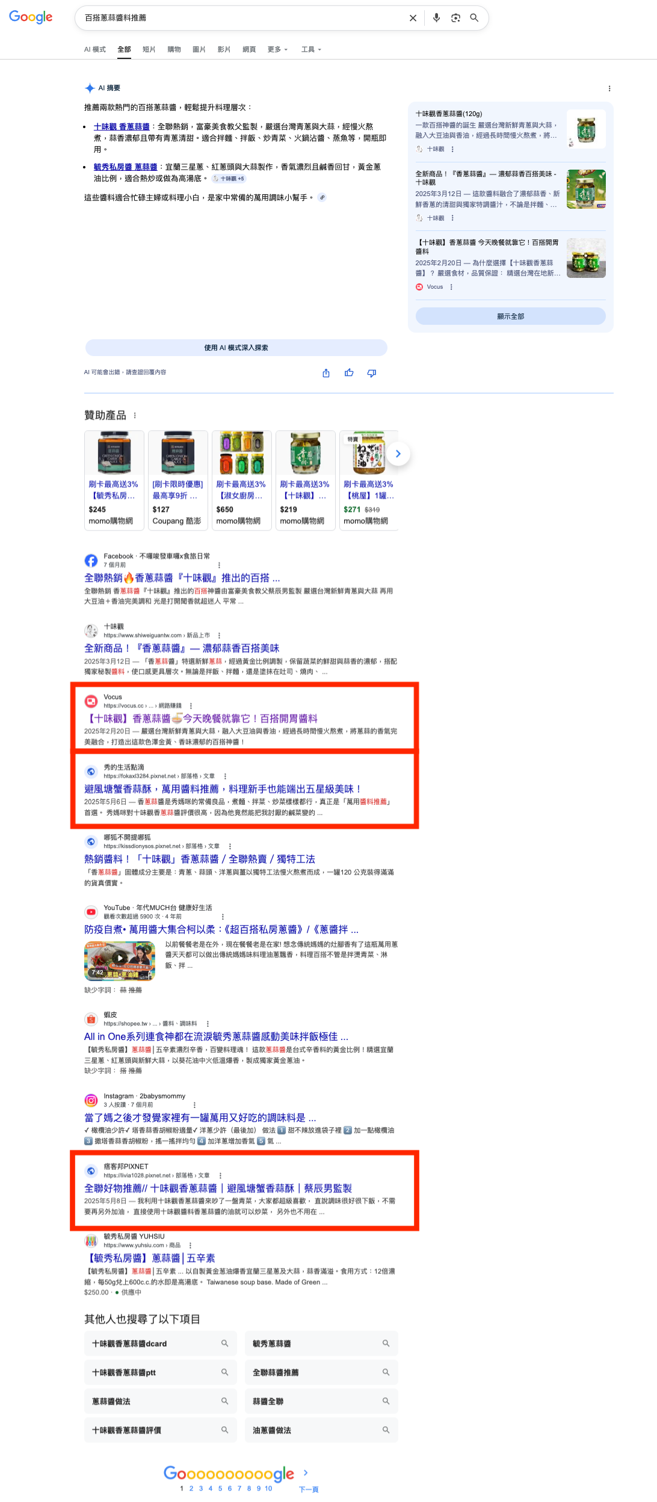The image size is (657, 1502).
Task: Click 使用 AI 模式深入探索 button
Action: 236,348
